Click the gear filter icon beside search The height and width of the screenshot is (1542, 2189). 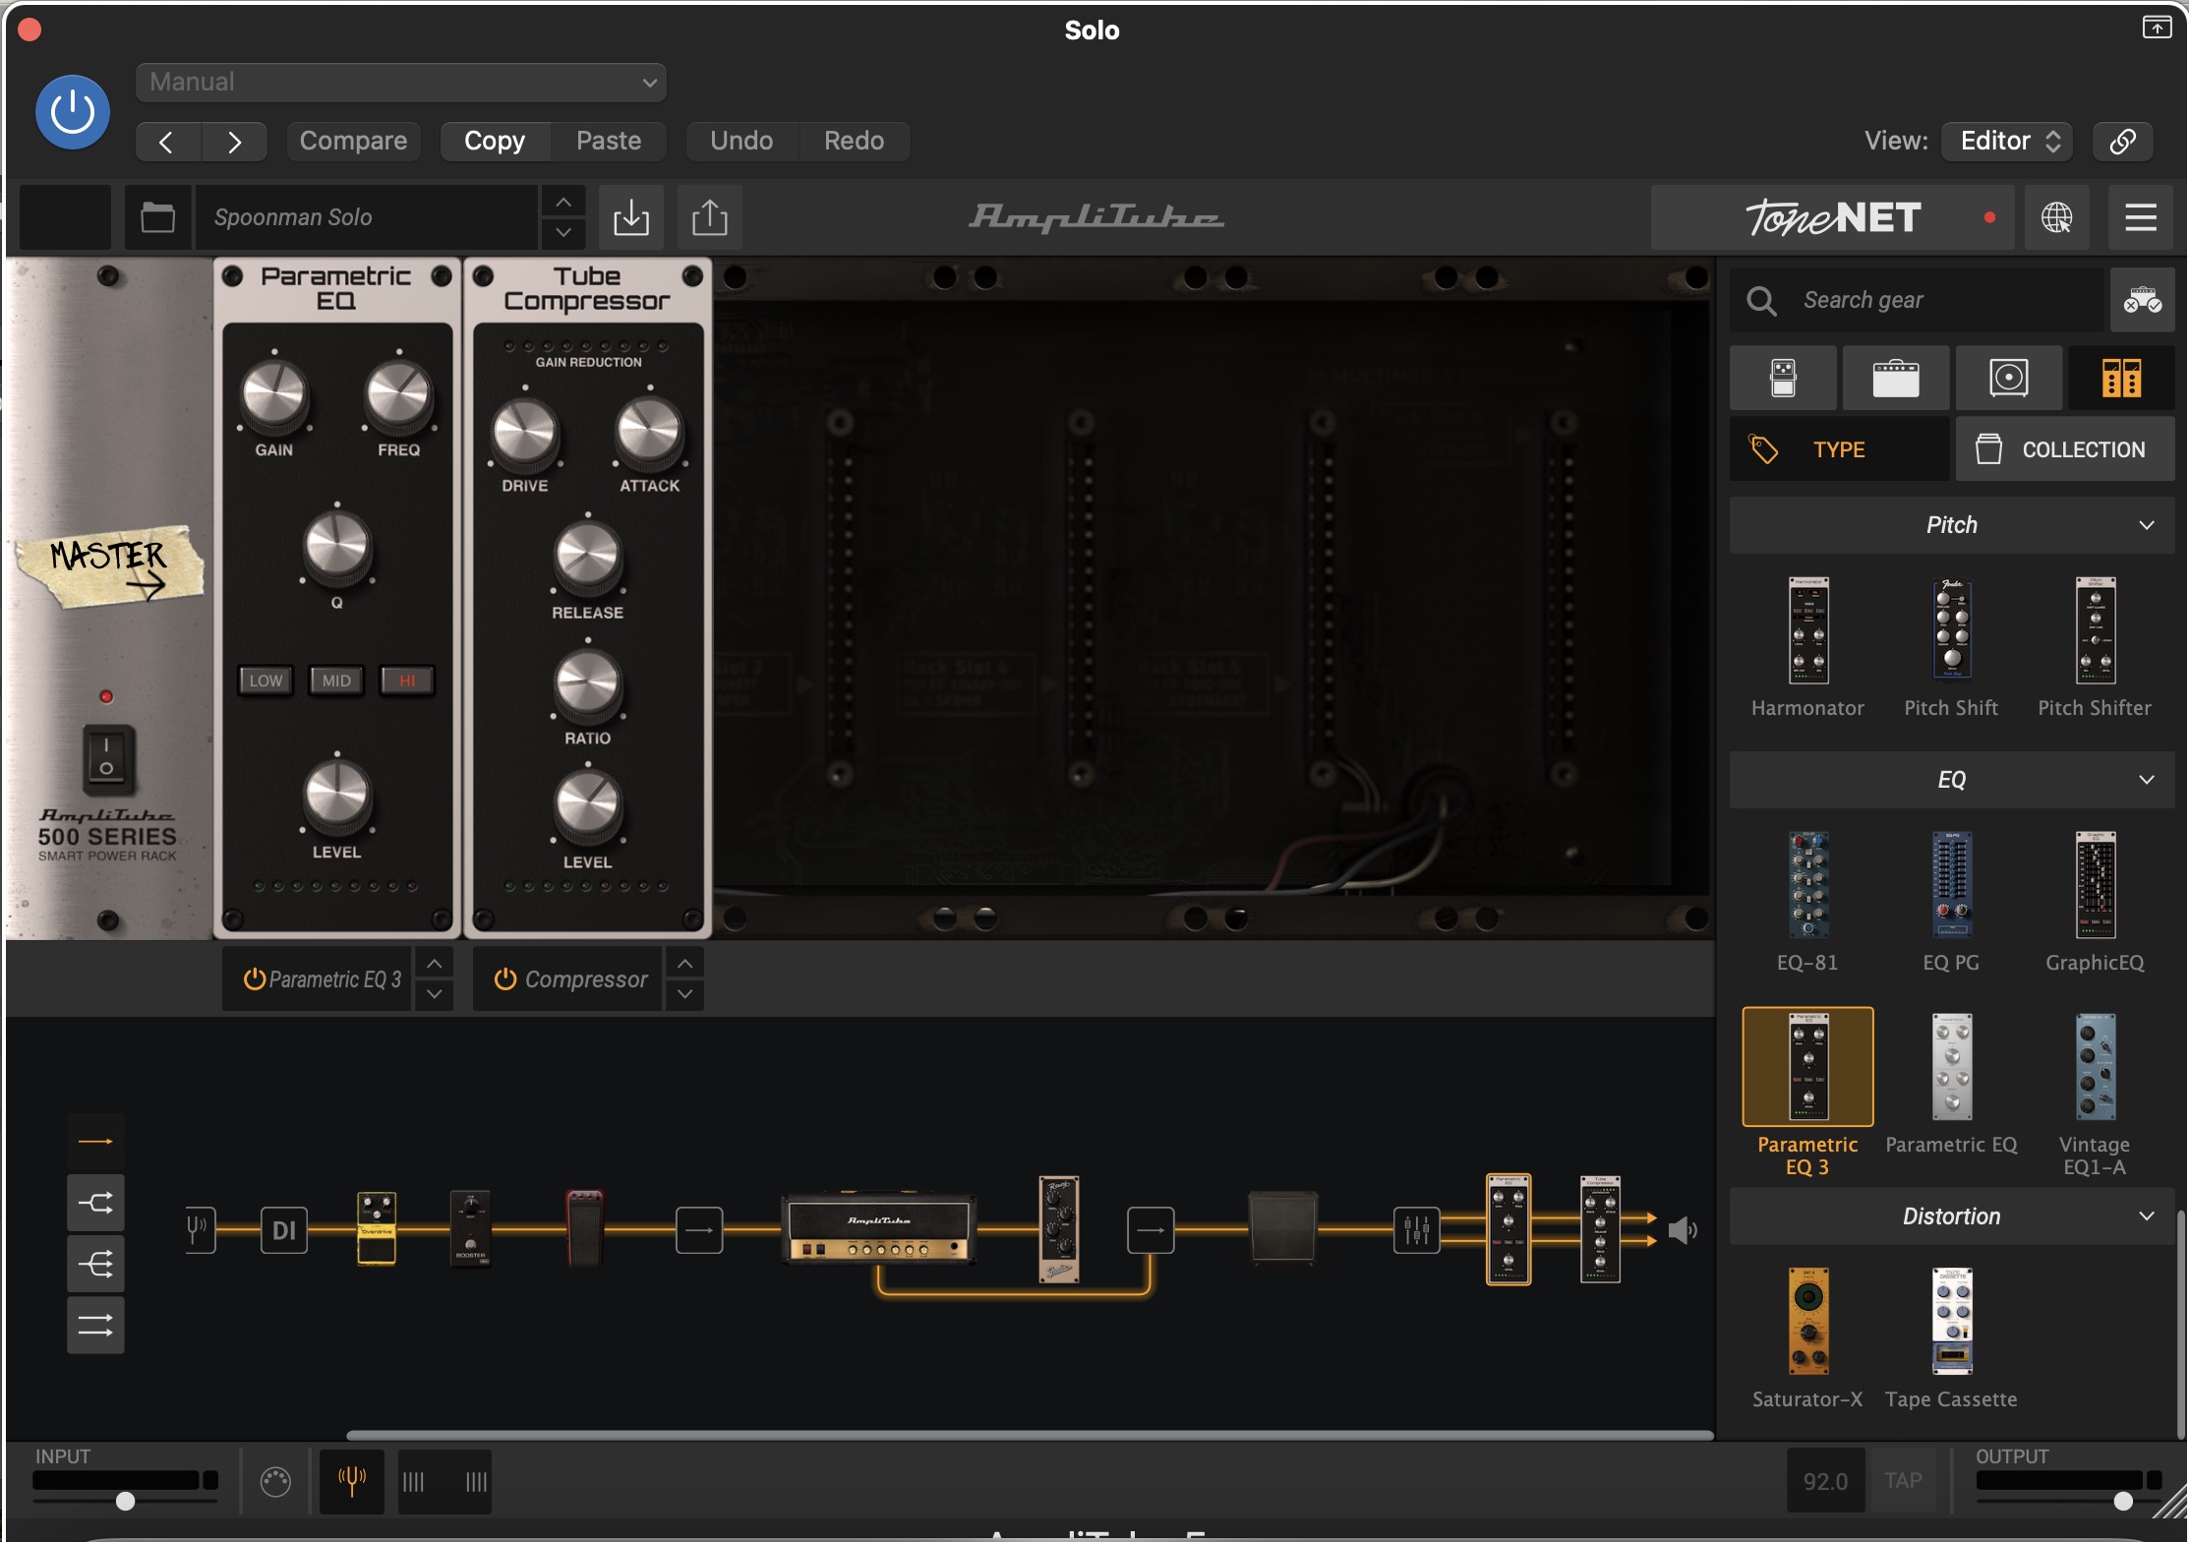tap(2143, 300)
